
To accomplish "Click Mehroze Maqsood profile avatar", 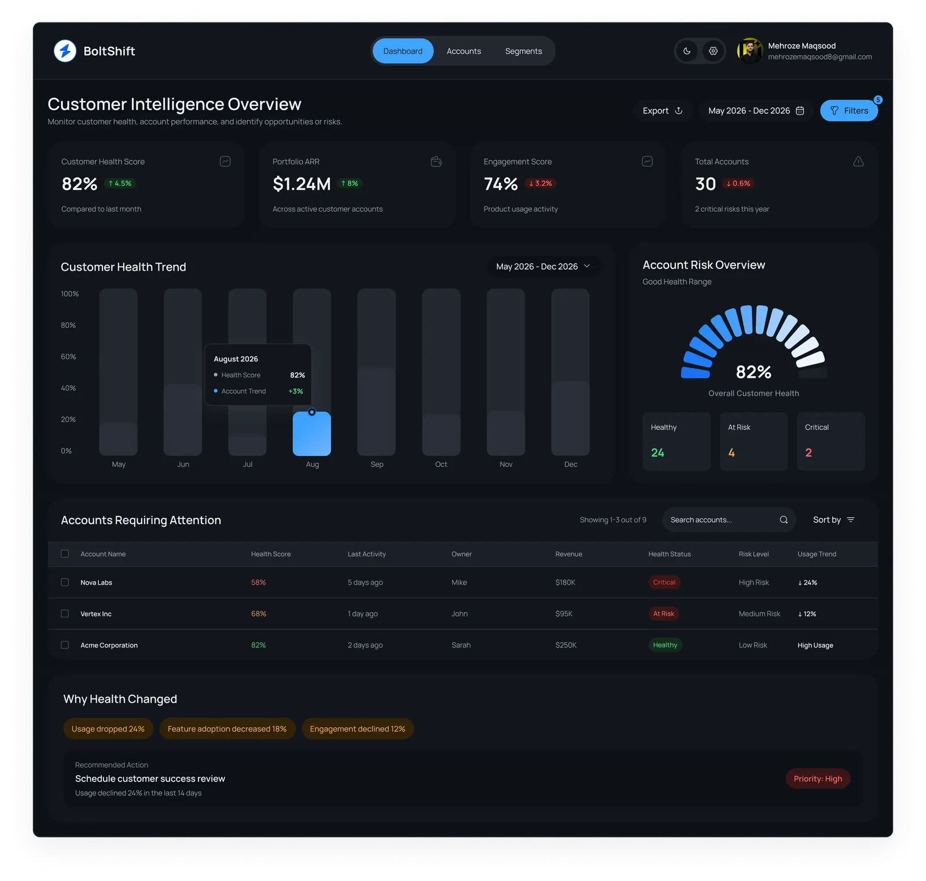I will tap(749, 51).
